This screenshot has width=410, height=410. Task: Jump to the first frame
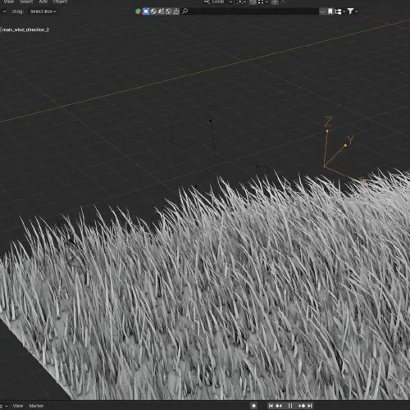point(271,406)
